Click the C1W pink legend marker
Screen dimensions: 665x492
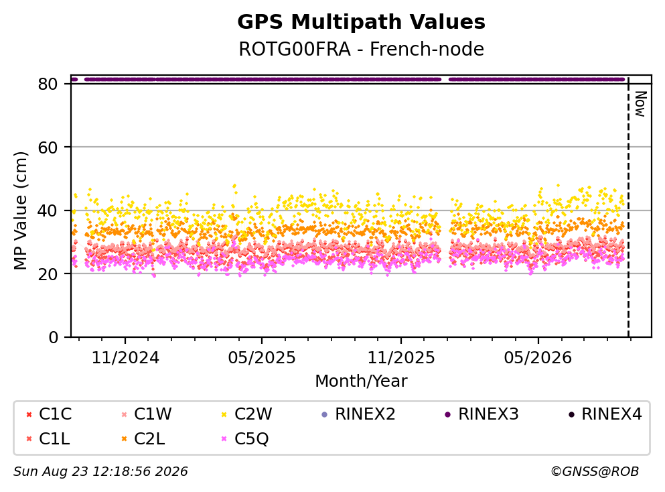(x=125, y=414)
